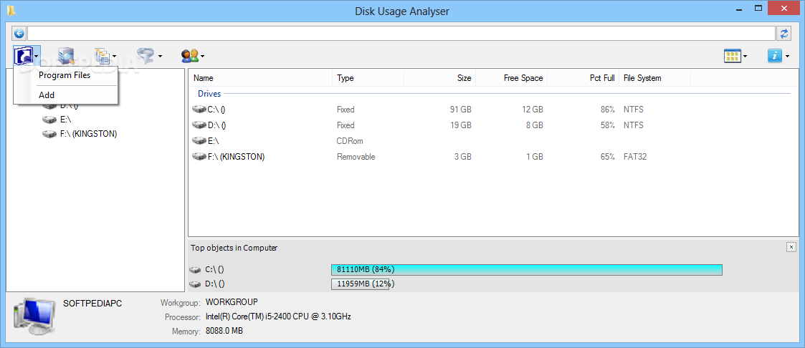Sort by the Name column header

(x=260, y=79)
